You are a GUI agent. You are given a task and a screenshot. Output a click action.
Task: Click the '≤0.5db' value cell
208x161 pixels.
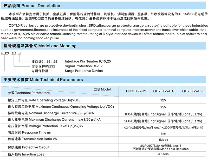(163, 154)
